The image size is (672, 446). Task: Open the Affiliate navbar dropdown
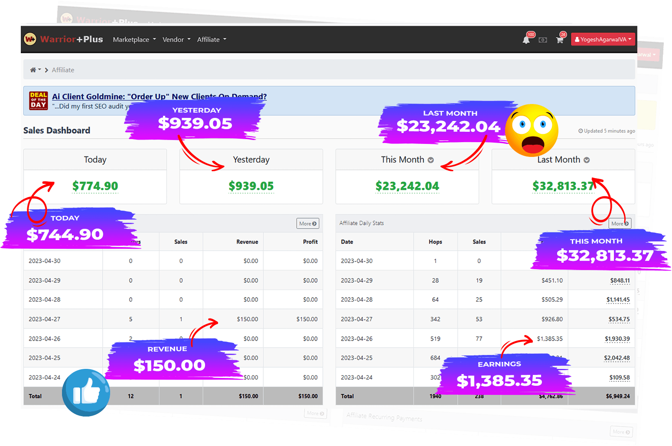tap(212, 39)
